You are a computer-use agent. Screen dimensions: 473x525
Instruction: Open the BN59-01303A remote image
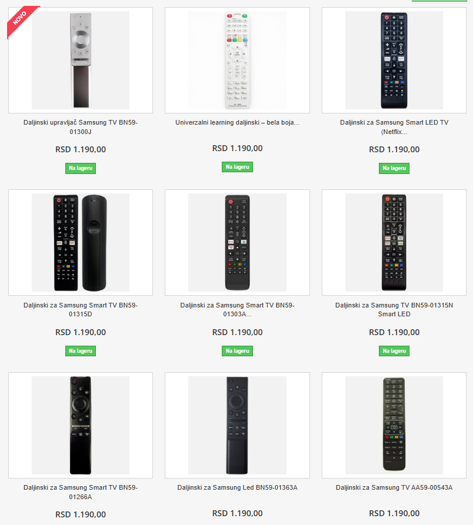pos(237,242)
